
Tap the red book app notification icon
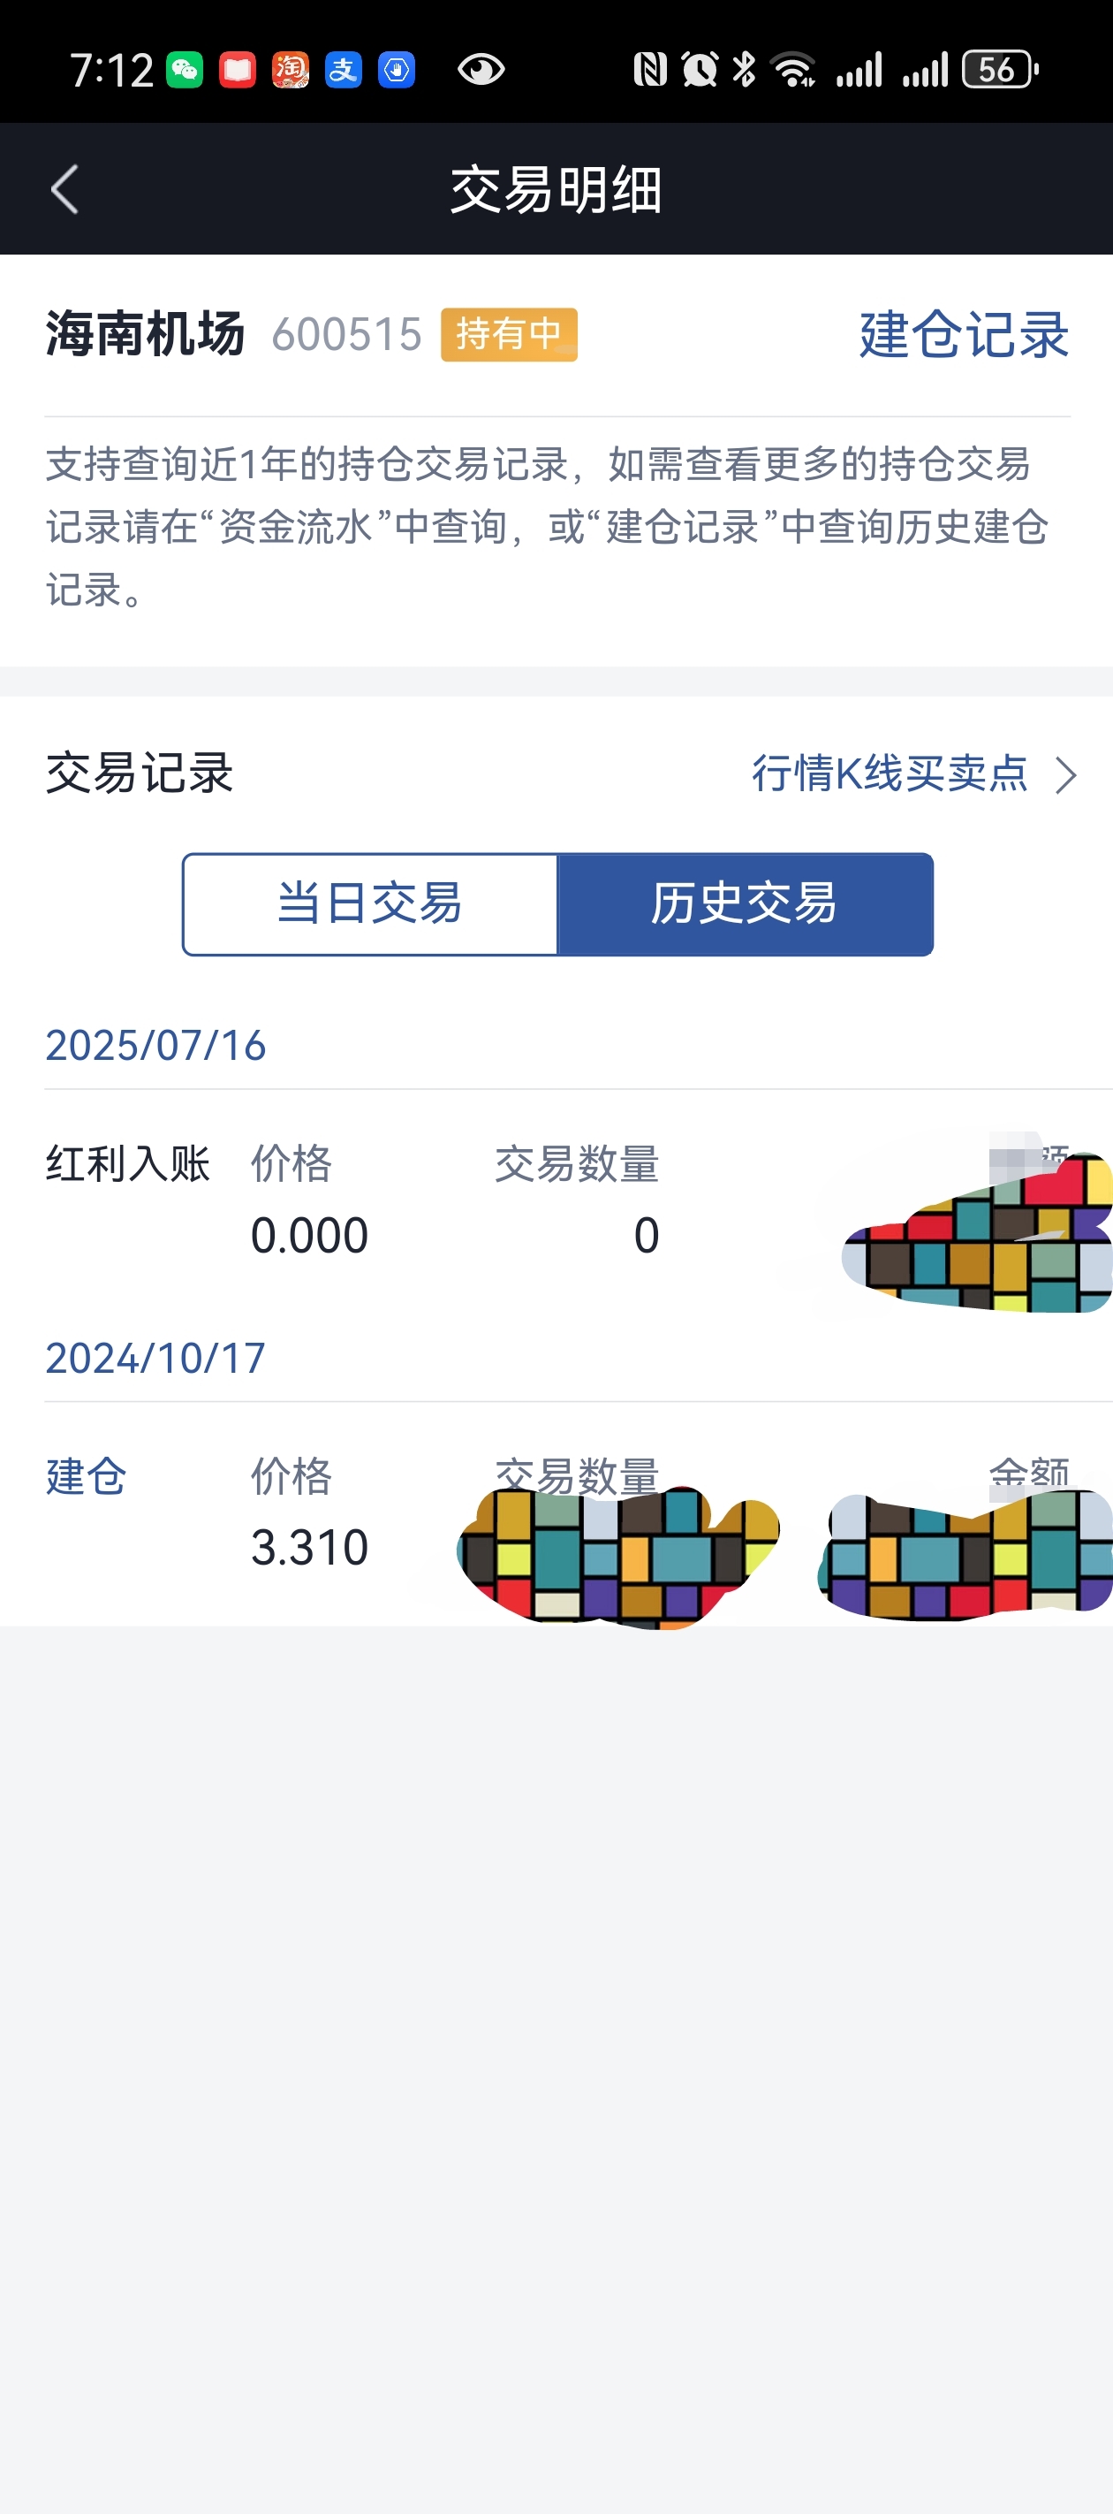click(x=237, y=69)
